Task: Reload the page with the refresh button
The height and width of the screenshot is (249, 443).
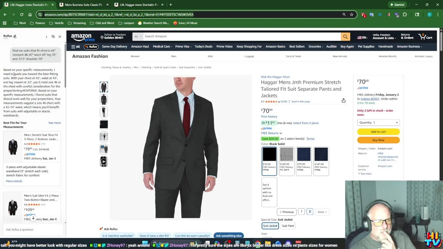Action: [x=21, y=15]
